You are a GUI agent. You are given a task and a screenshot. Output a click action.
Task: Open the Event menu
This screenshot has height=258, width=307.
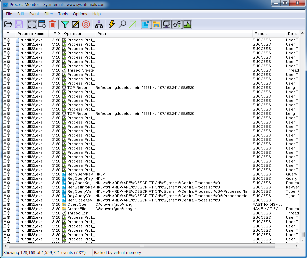click(x=34, y=14)
